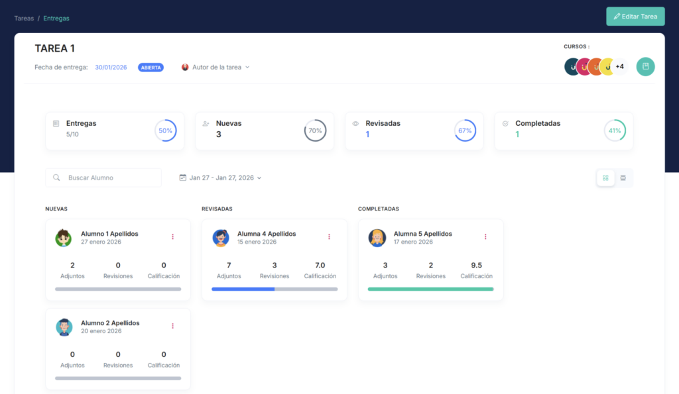The image size is (679, 394).
Task: Open three-dot menu on Alumna 4 card
Action: (329, 237)
